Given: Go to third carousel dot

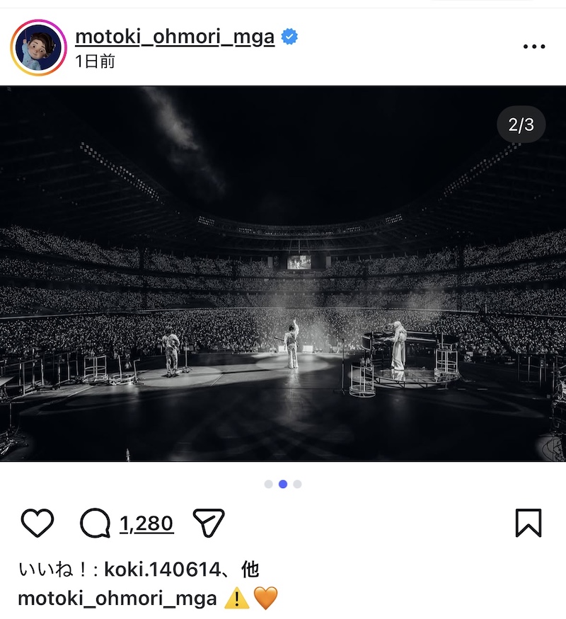Looking at the screenshot, I should [x=297, y=484].
